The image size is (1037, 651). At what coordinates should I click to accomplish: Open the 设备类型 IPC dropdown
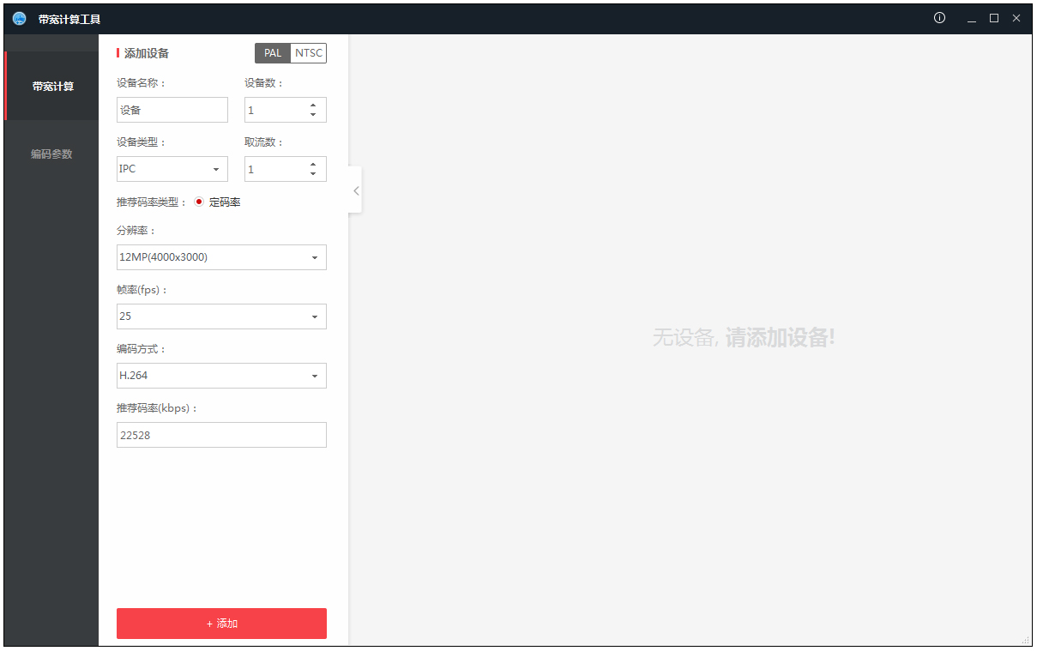click(172, 169)
